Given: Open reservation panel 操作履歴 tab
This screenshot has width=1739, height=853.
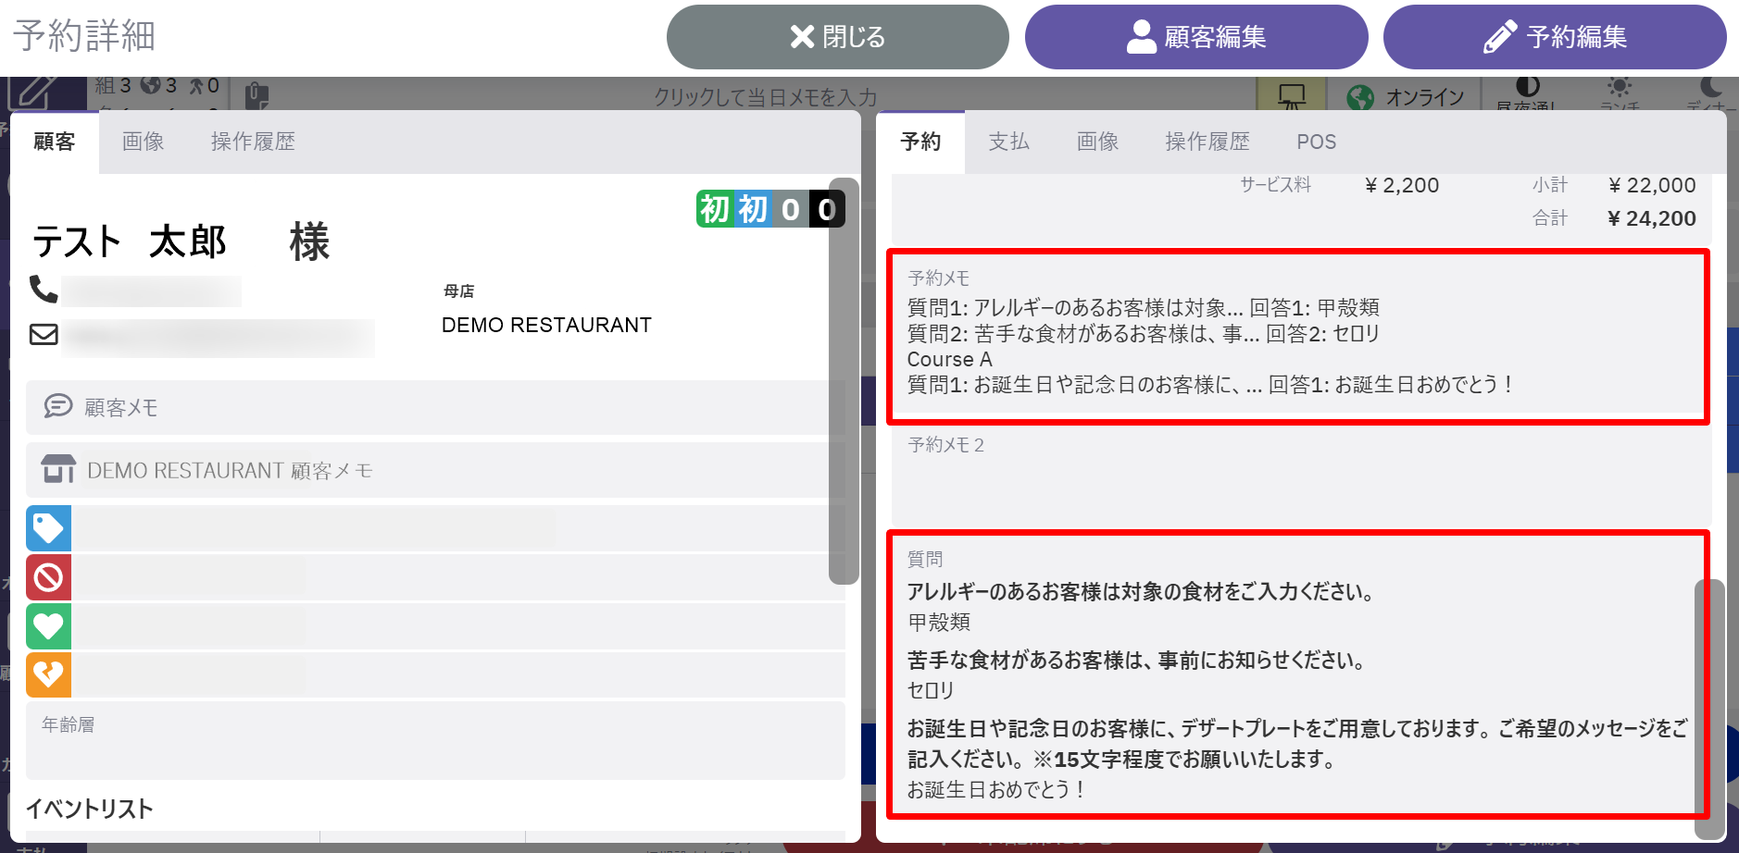Looking at the screenshot, I should pos(1207,142).
